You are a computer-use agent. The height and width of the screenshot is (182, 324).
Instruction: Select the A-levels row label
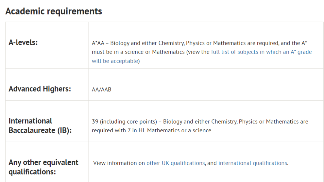coord(23,43)
